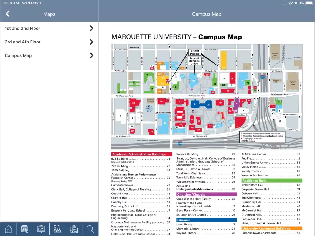Tap building 21 Memorial Library on map
The width and height of the screenshot is (315, 236).
[195, 104]
